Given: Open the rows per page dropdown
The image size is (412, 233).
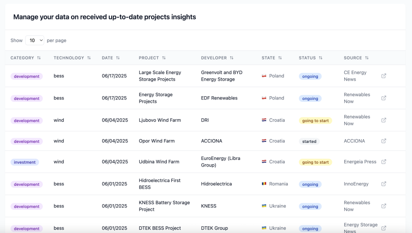Looking at the screenshot, I should [34, 41].
